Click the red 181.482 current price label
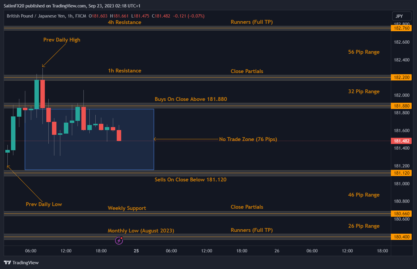The image size is (417, 269). point(401,141)
